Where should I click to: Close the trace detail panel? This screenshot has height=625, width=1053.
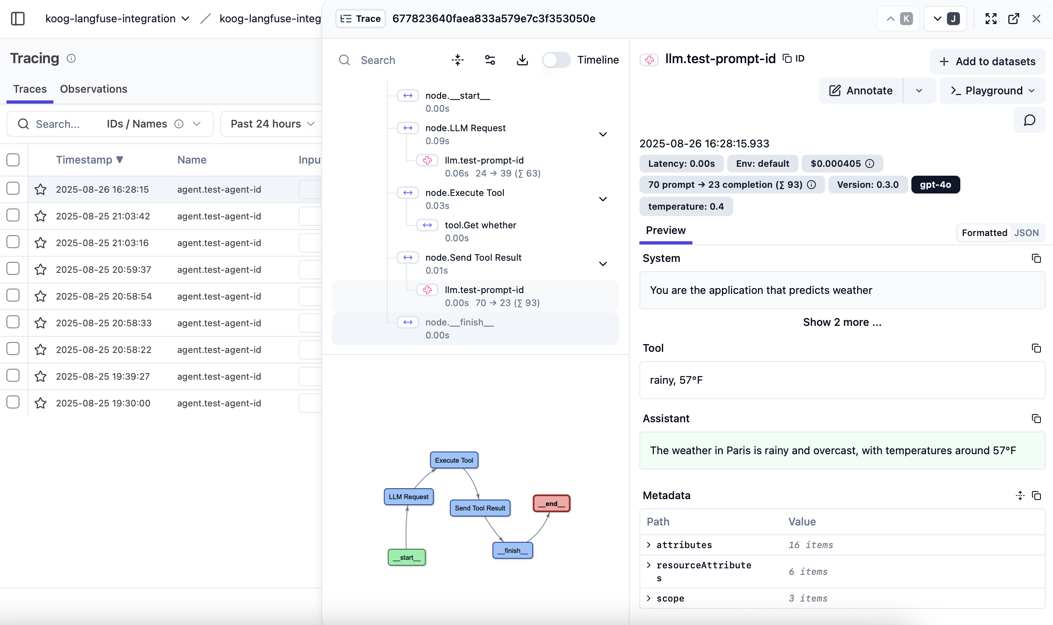click(1036, 19)
